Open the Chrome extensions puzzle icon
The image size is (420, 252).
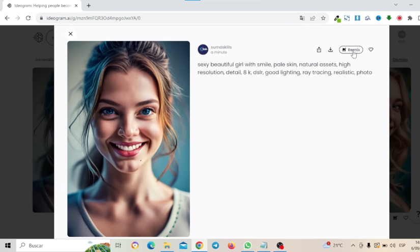pos(410,18)
